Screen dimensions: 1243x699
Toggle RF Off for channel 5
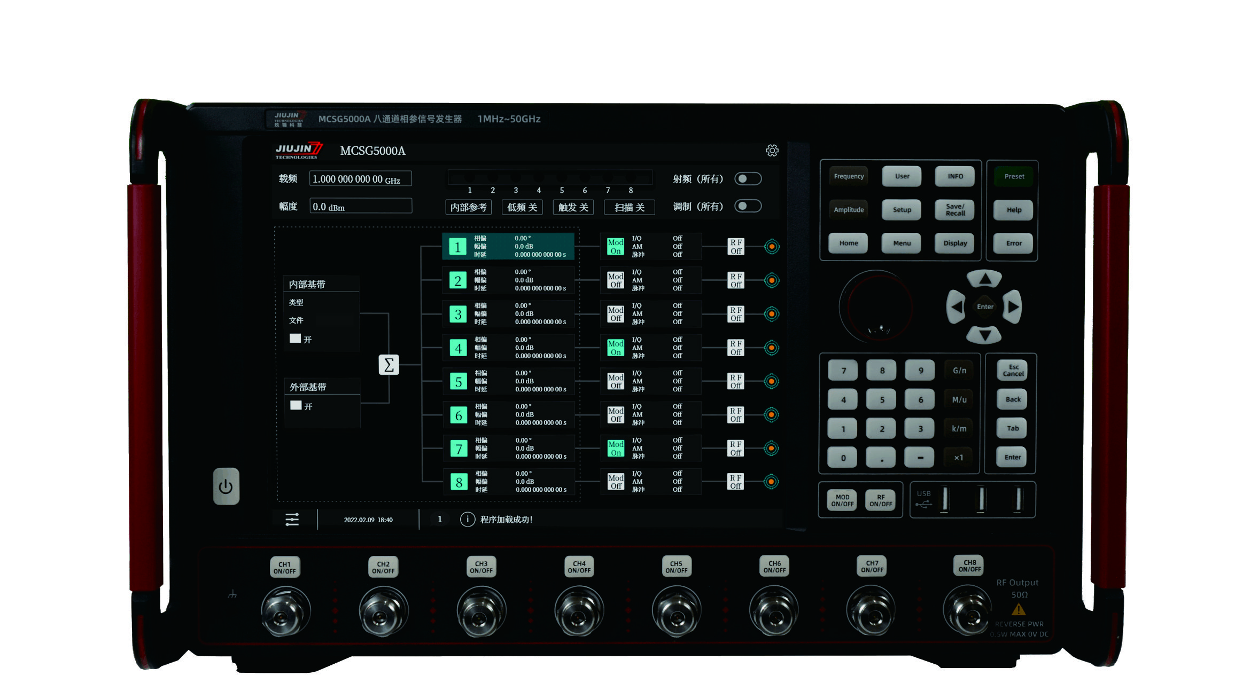coord(736,381)
